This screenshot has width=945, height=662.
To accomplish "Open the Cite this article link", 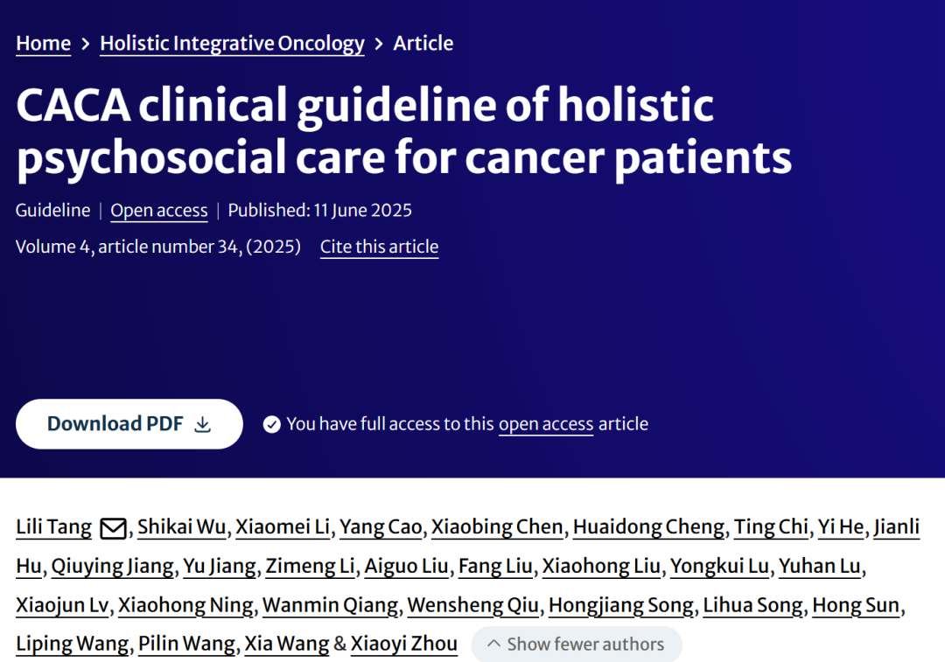I will point(379,247).
